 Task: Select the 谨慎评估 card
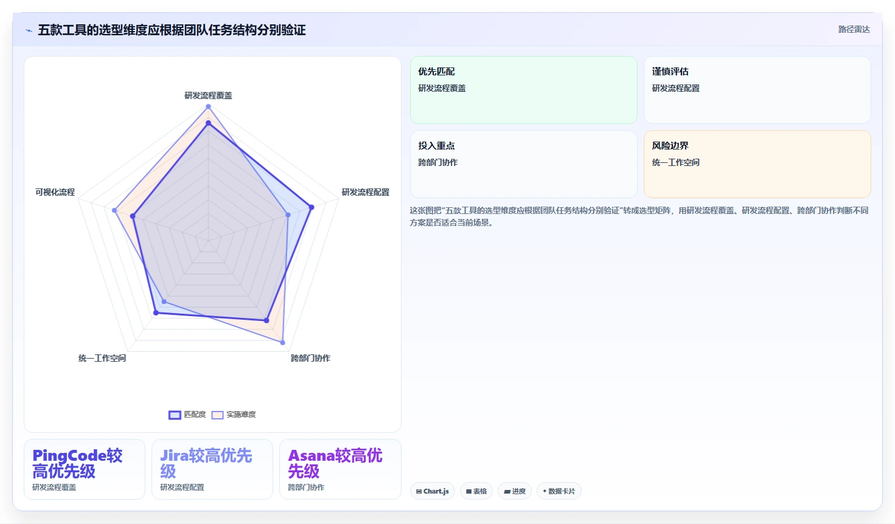(x=757, y=90)
